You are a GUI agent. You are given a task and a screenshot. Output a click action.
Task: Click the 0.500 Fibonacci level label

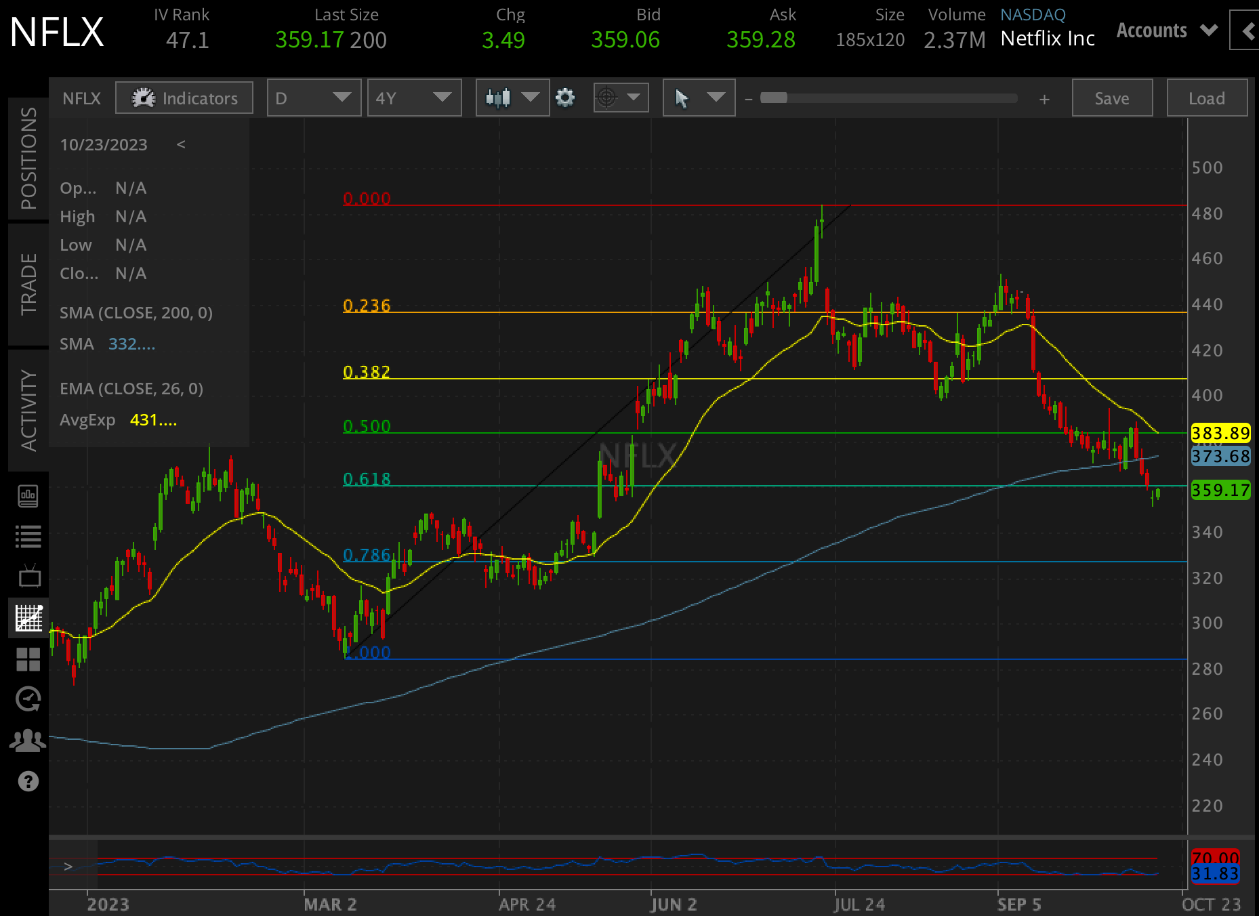coord(367,426)
